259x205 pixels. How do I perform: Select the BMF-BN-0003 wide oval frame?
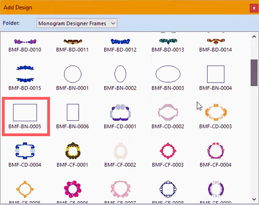click(x=168, y=74)
